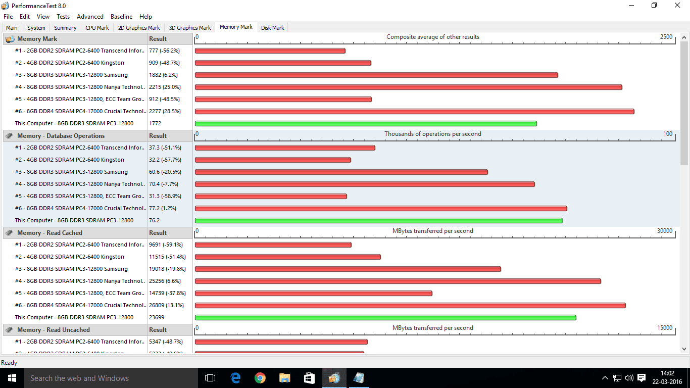This screenshot has width=690, height=388.
Task: Click the scroll down arrow of results list
Action: (x=684, y=349)
